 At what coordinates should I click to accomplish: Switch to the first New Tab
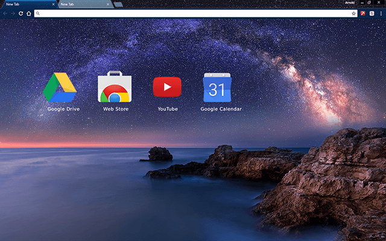[x=24, y=4]
